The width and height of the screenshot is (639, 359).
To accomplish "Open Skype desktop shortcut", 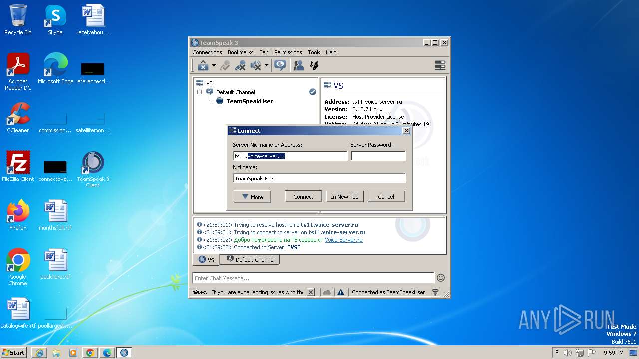I will [x=55, y=20].
